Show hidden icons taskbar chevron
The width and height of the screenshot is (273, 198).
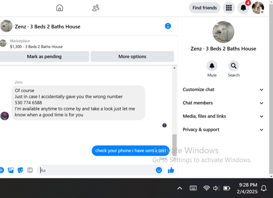click(x=180, y=188)
